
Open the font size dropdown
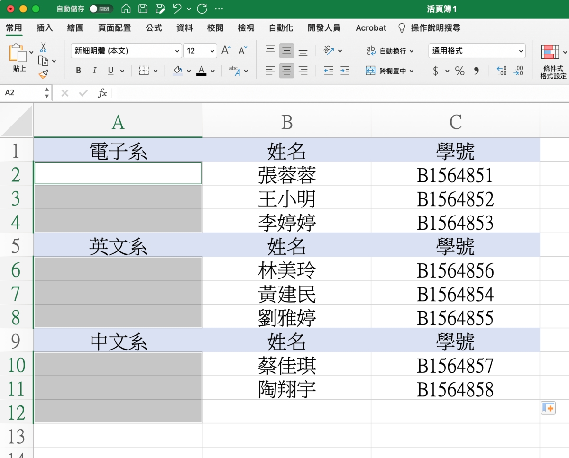(x=212, y=51)
